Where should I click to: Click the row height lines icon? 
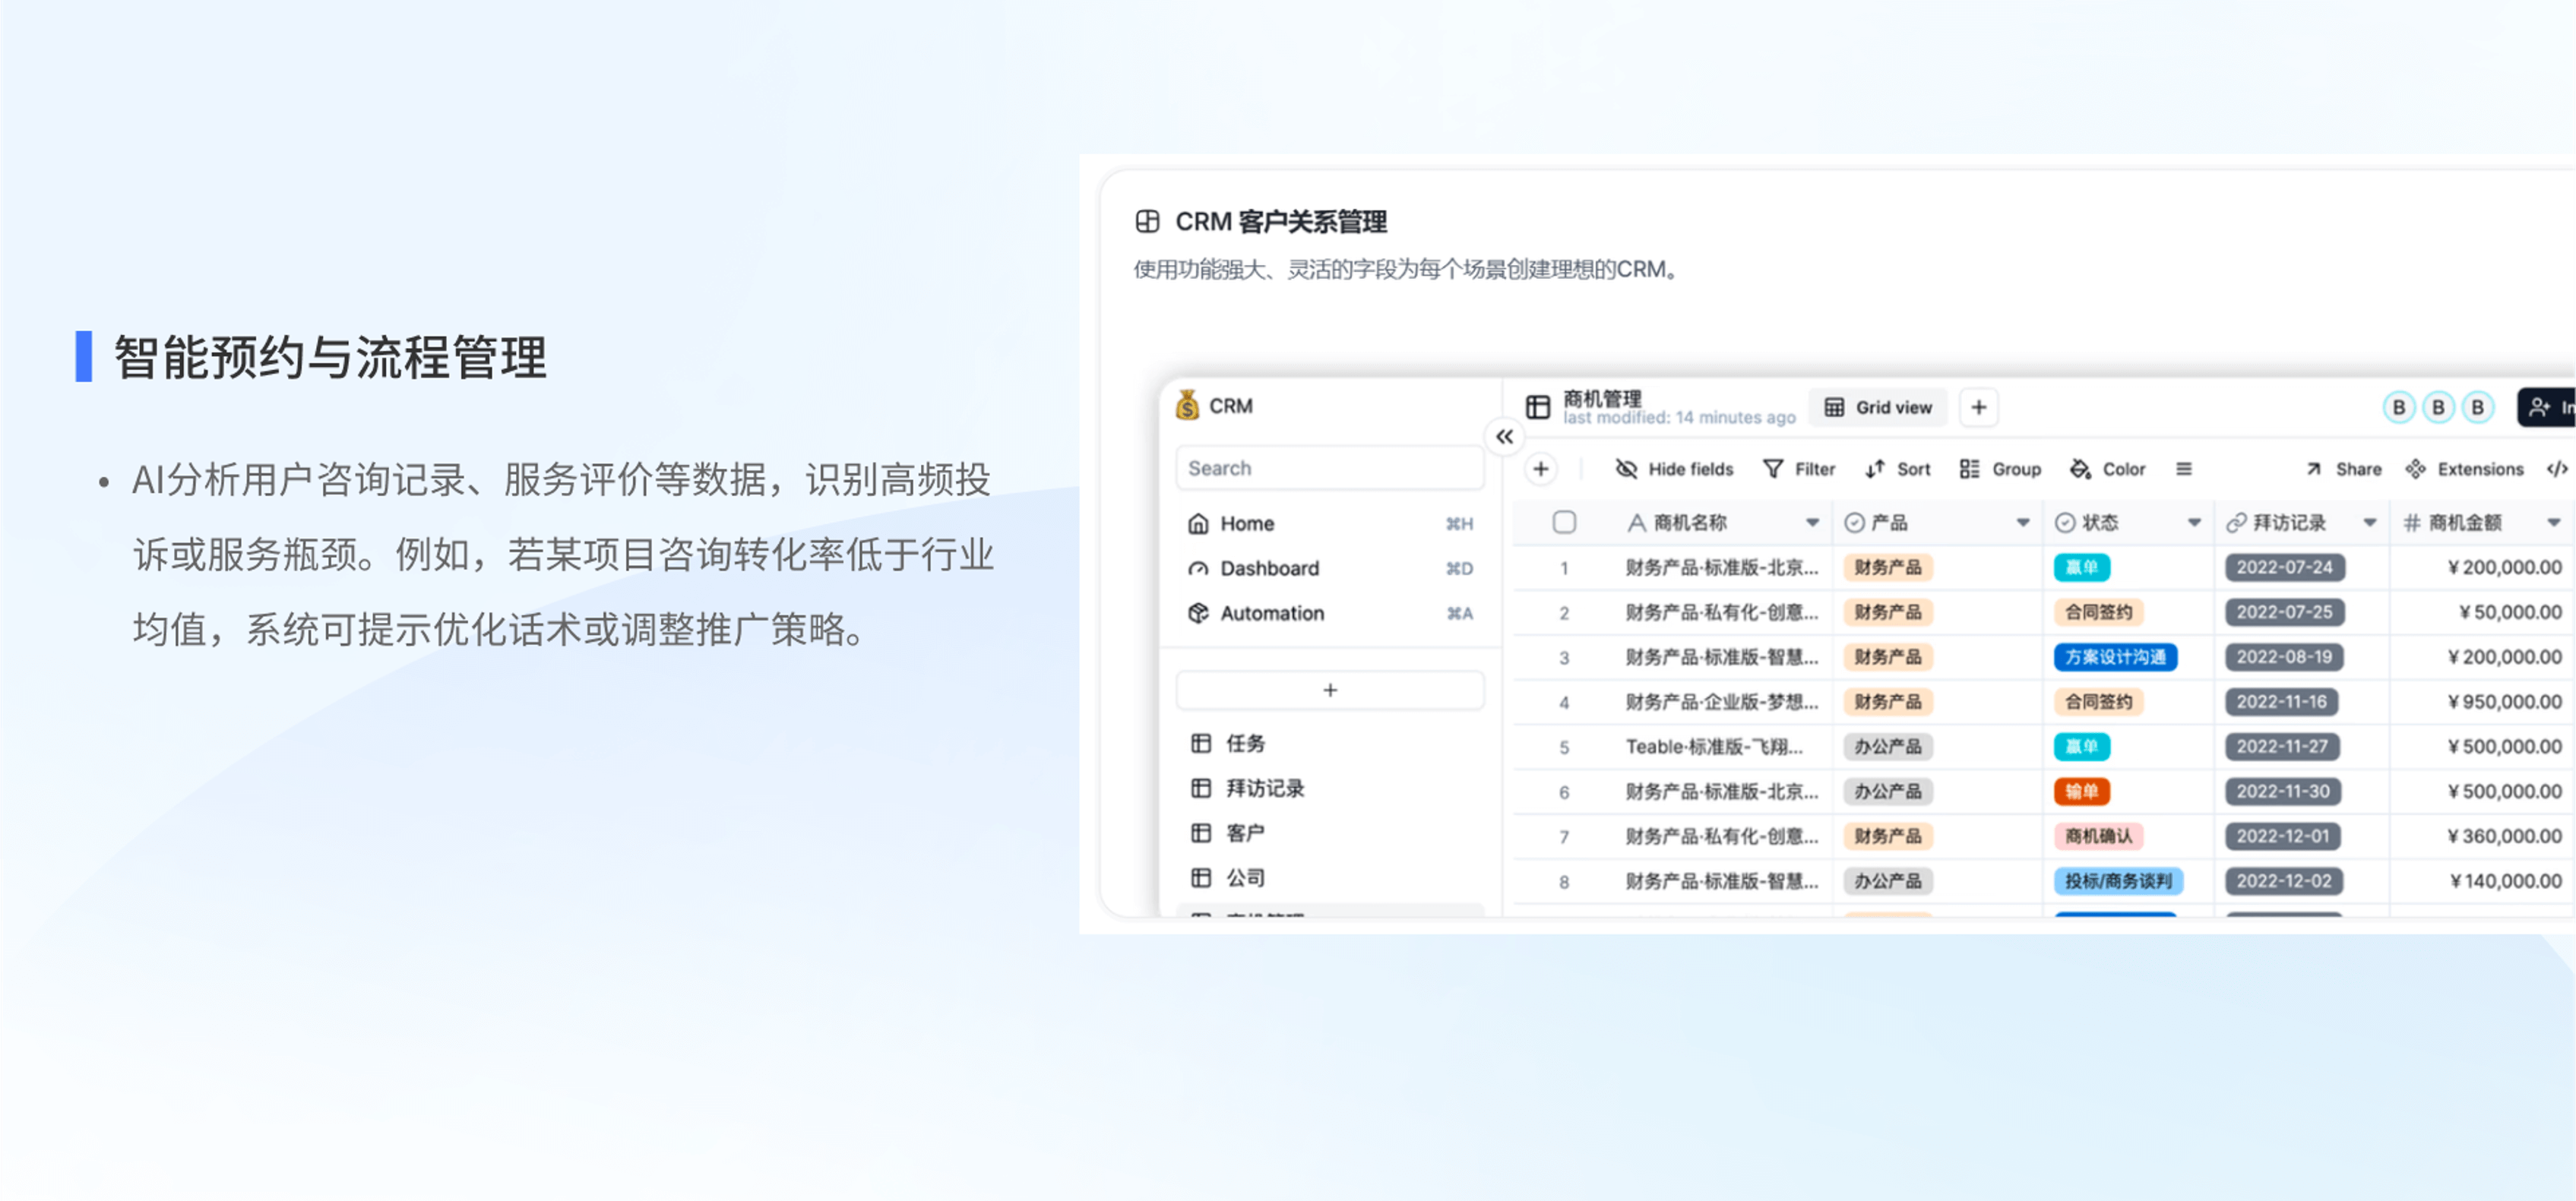(x=2184, y=470)
